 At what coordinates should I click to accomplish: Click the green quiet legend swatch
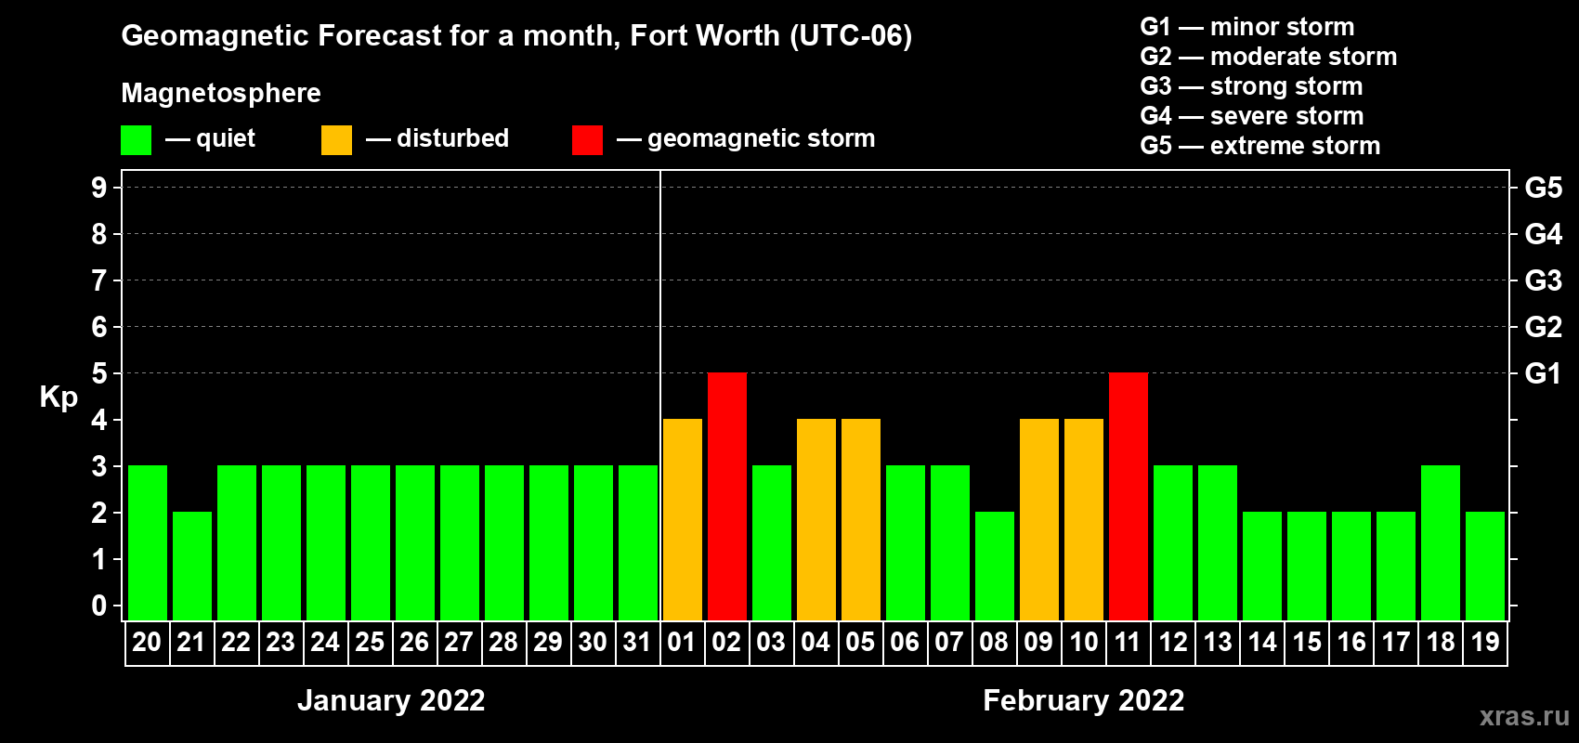click(136, 140)
